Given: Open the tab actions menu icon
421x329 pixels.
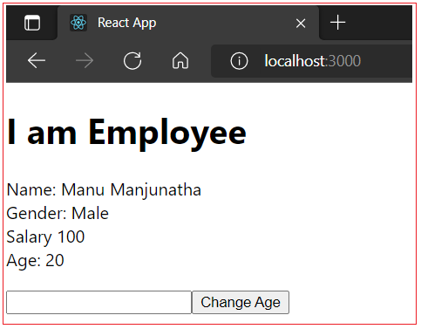Looking at the screenshot, I should click(x=32, y=23).
